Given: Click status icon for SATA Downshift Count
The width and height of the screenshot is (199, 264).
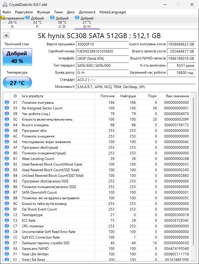Looking at the screenshot, I should coord(7,192).
